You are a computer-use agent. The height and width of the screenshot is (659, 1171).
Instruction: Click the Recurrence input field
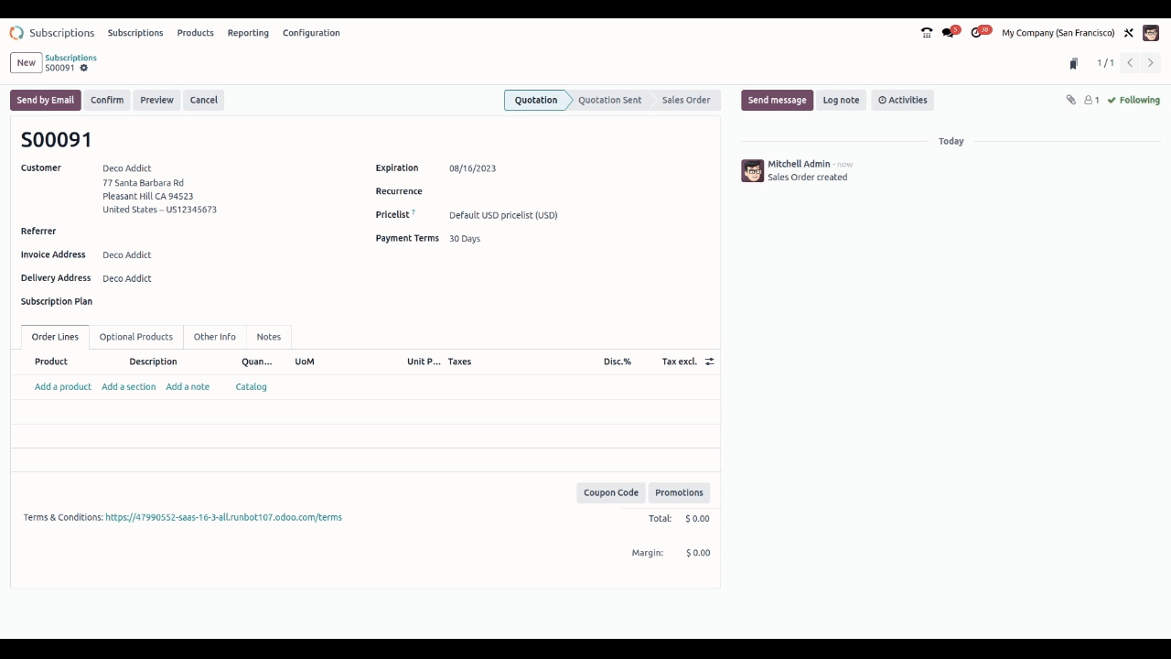pyautogui.click(x=576, y=191)
